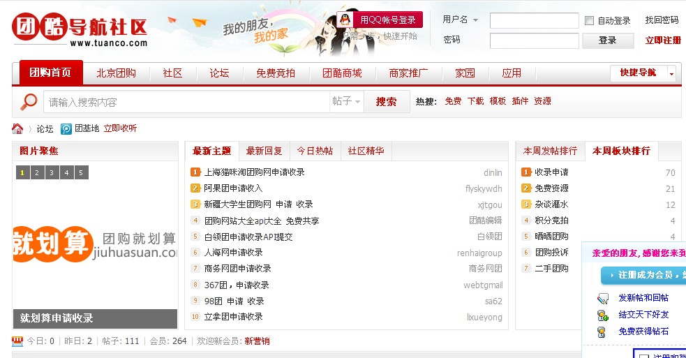Open the 团酷商城 nav item
Image resolution: width=686 pixels, height=358 pixels.
[x=342, y=73]
